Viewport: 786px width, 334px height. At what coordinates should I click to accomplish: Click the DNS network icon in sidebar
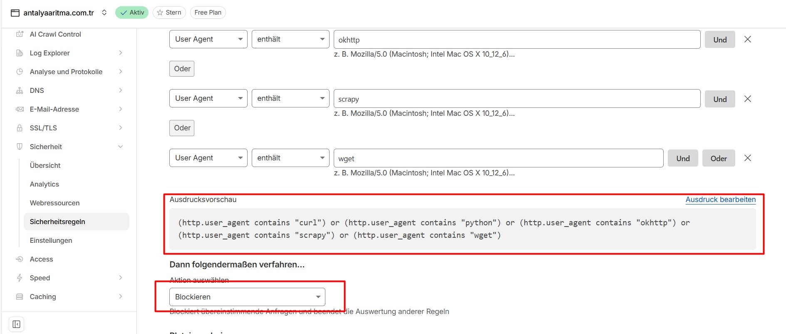tap(20, 90)
